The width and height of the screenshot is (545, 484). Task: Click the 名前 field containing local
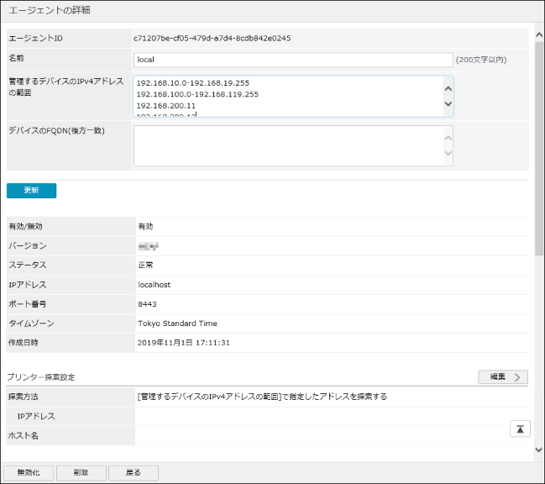pos(292,60)
